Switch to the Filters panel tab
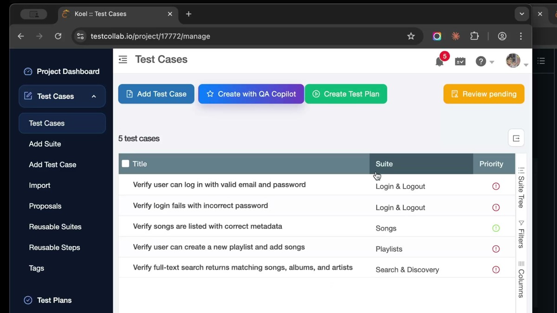This screenshot has width=557, height=313. pyautogui.click(x=521, y=230)
